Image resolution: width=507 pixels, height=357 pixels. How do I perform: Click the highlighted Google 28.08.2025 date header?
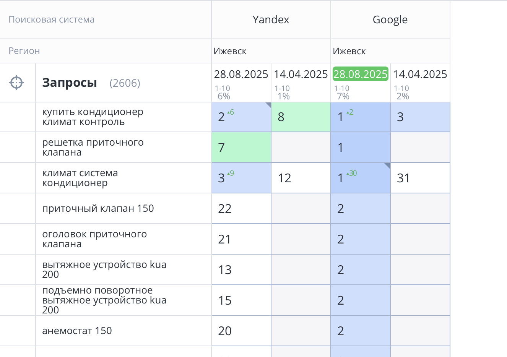coord(360,74)
